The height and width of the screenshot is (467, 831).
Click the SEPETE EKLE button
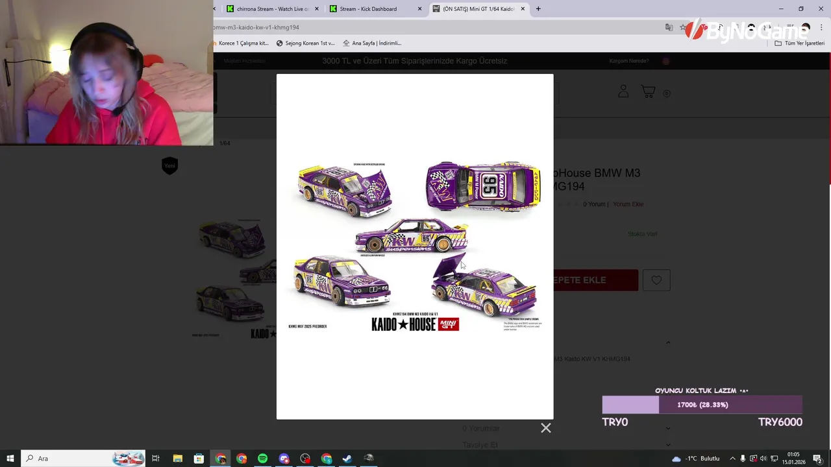(596, 280)
